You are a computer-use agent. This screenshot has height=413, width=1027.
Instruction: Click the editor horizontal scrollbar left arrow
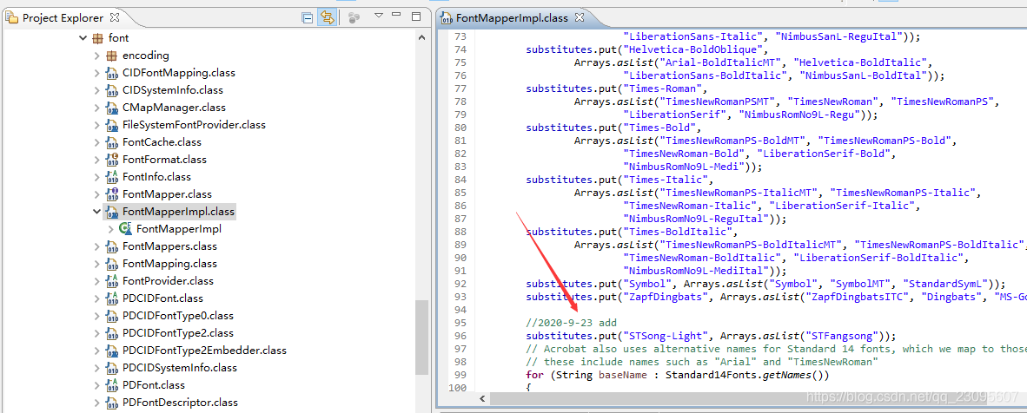481,398
